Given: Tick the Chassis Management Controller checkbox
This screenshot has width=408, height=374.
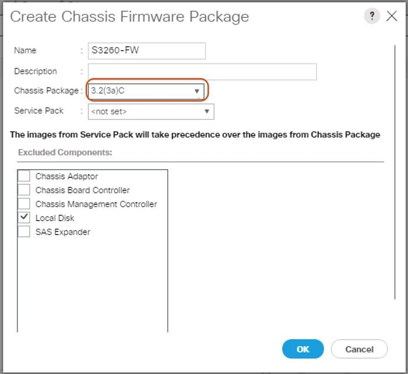Looking at the screenshot, I should 24,204.
